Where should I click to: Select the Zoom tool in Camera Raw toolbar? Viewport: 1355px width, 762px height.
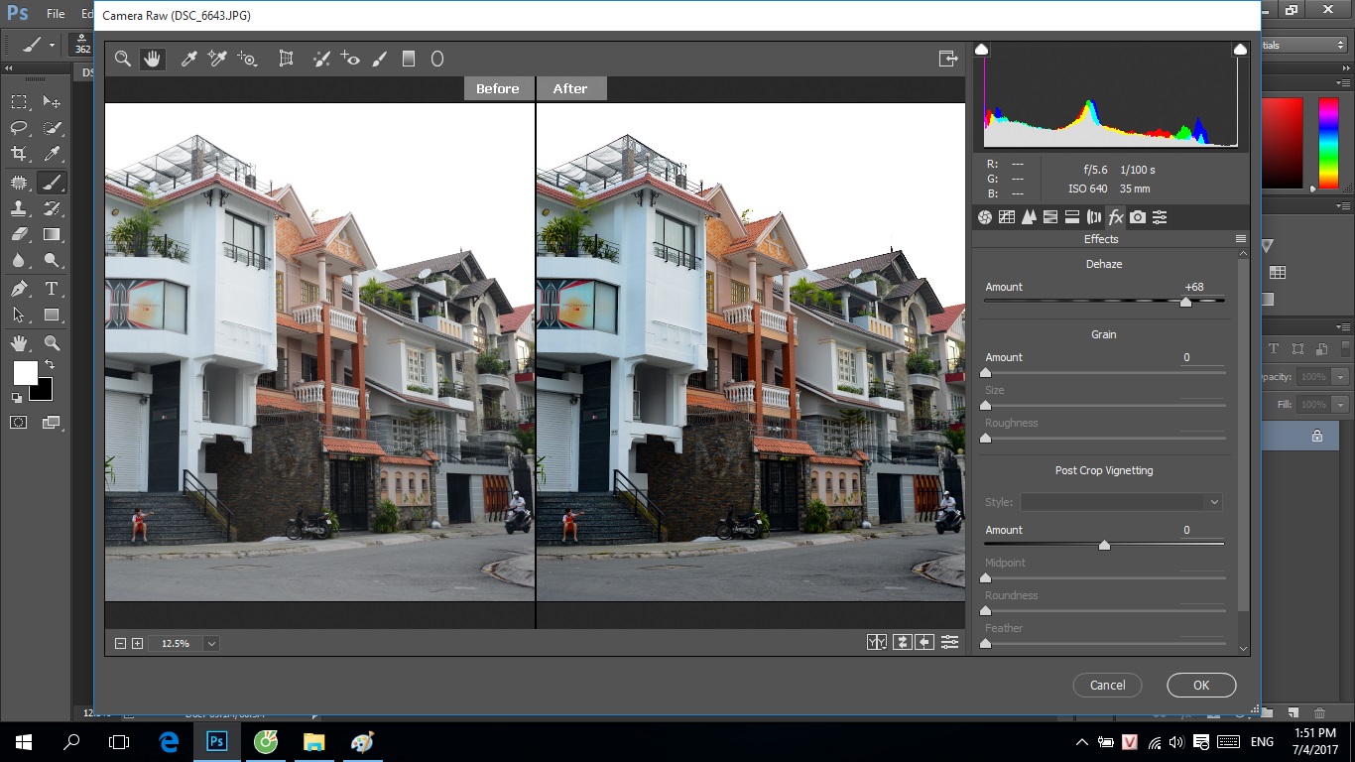[123, 59]
